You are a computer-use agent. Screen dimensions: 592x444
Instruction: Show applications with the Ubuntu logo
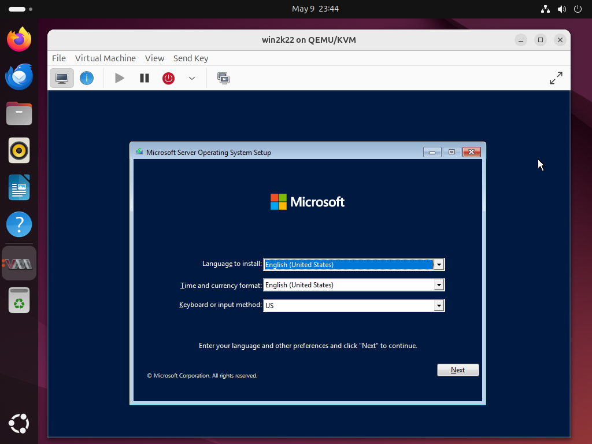tap(19, 424)
